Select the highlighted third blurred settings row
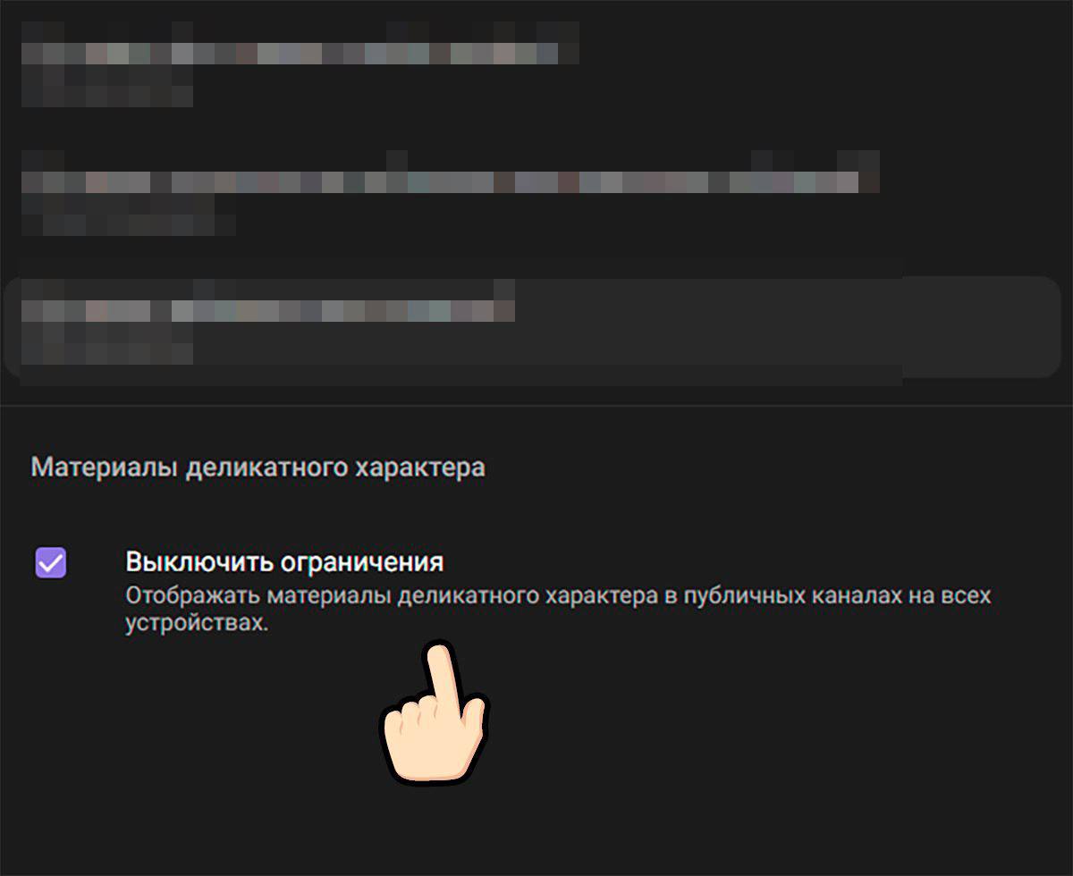This screenshot has width=1073, height=876. coord(532,326)
